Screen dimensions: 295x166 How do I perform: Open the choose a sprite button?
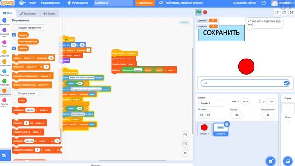[271, 161]
